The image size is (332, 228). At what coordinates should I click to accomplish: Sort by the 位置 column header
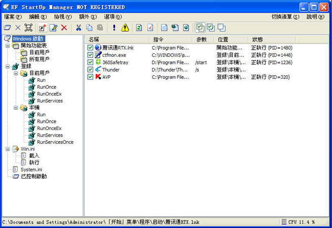pyautogui.click(x=231, y=40)
